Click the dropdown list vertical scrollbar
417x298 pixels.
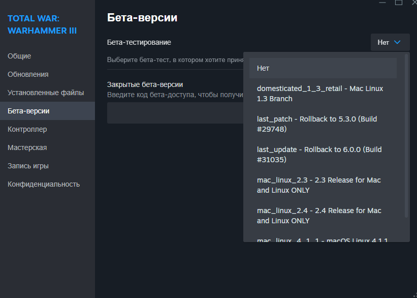tap(406, 136)
